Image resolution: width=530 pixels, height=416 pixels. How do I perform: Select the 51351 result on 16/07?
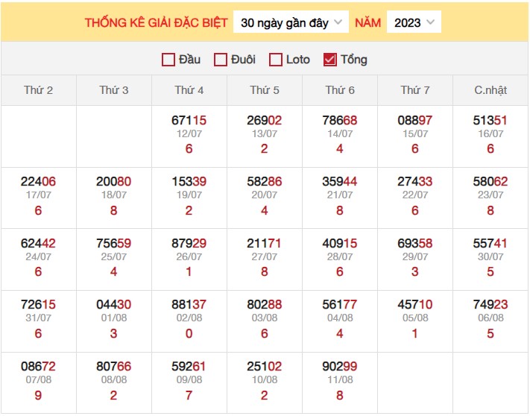point(490,120)
